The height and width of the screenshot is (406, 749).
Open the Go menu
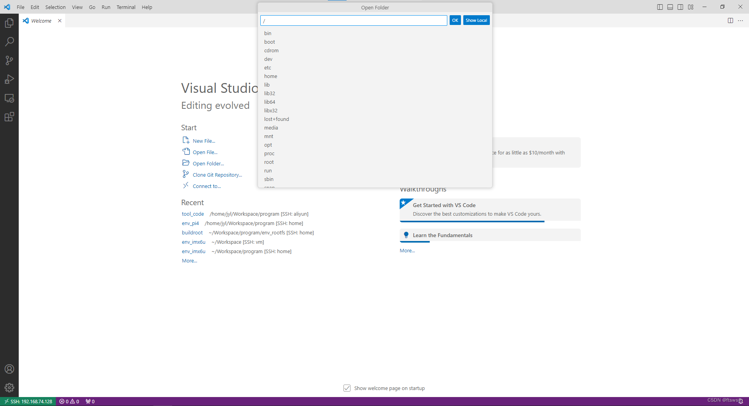tap(92, 7)
